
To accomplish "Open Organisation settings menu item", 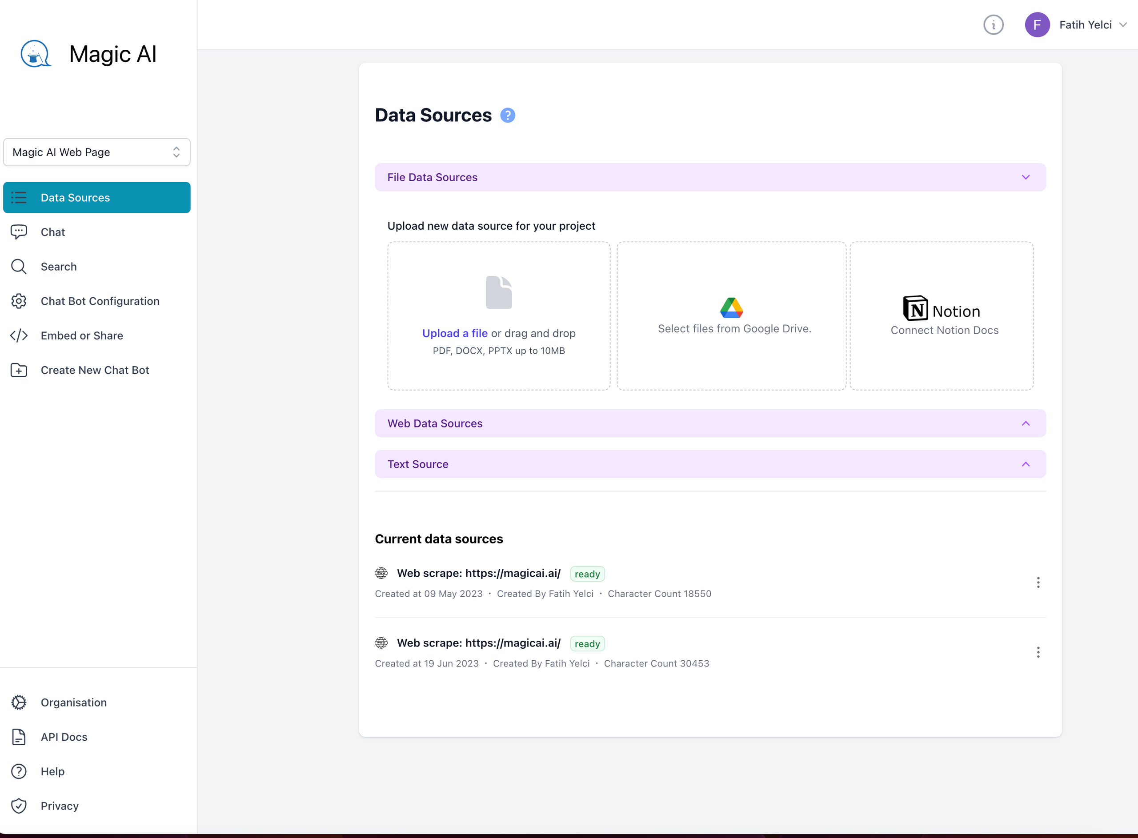I will (x=97, y=702).
